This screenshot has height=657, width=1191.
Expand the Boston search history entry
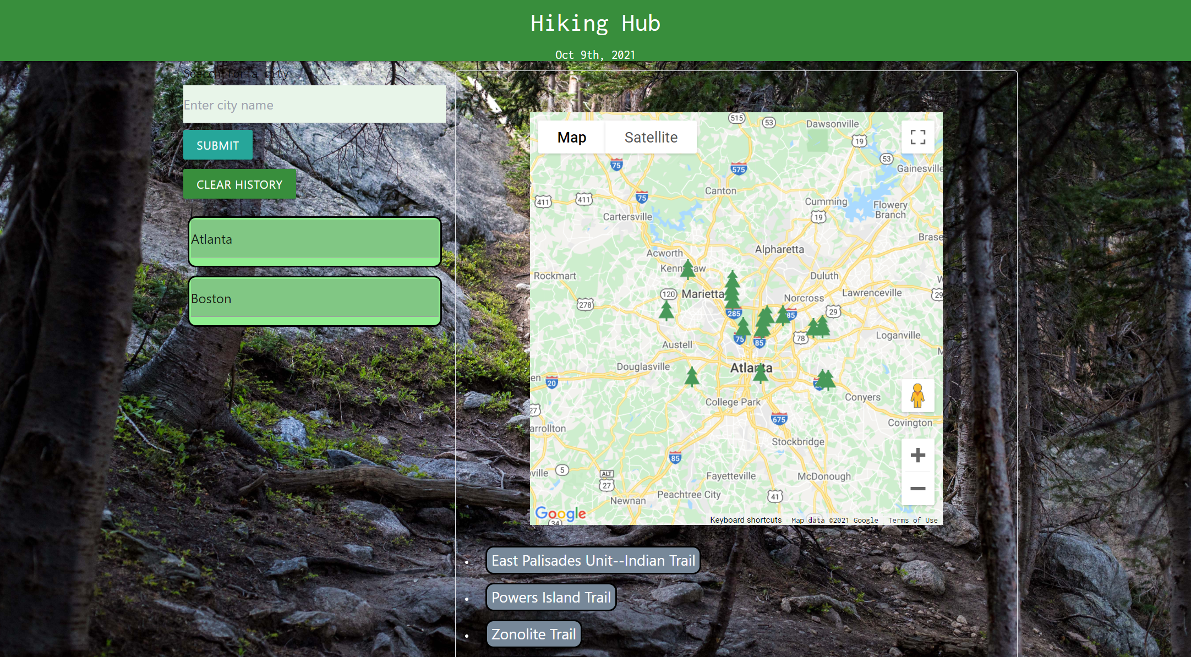(x=314, y=299)
